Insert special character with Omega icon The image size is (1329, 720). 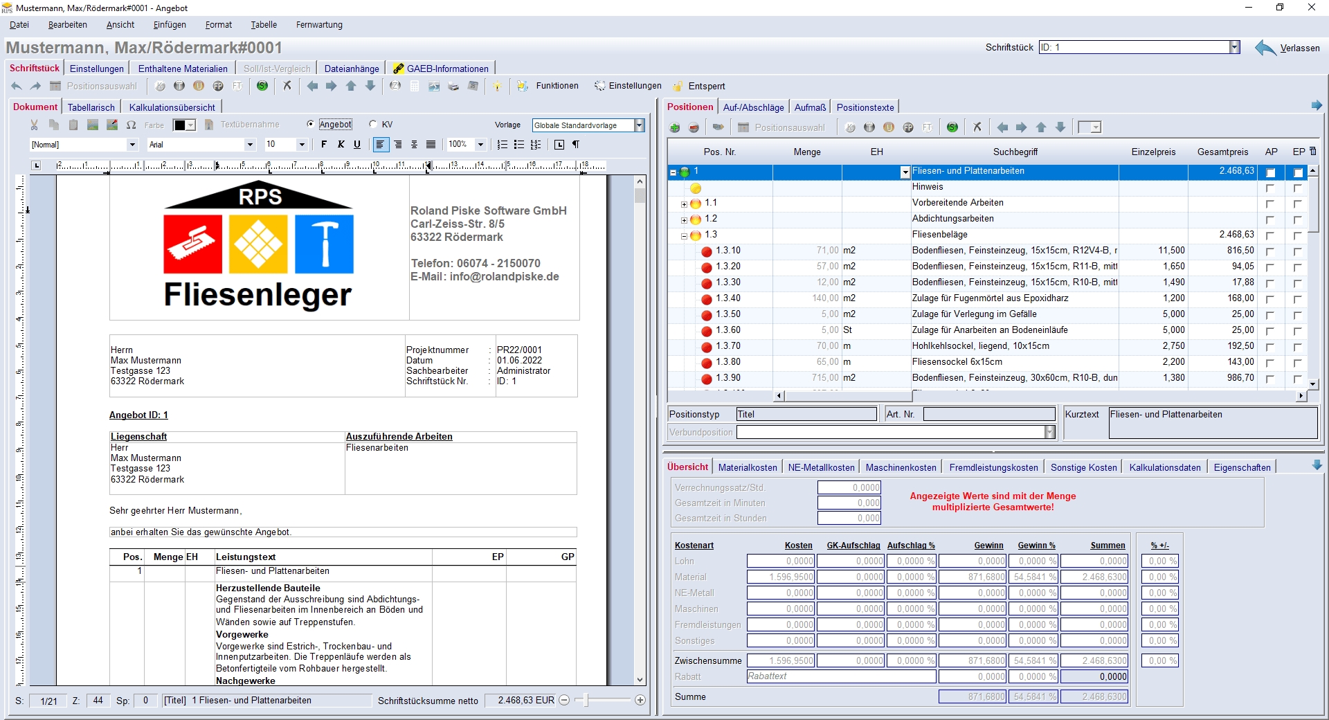[131, 125]
